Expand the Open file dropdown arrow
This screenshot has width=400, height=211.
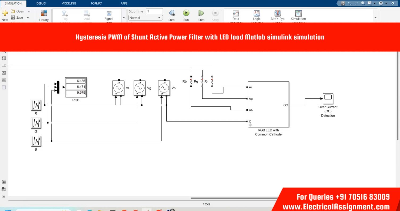(29, 11)
